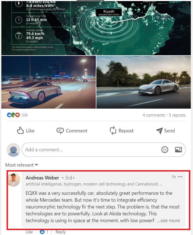Image resolution: width=193 pixels, height=235 pixels.
Task: Click Reply under Andreas Weber's comment
Action: tap(61, 232)
